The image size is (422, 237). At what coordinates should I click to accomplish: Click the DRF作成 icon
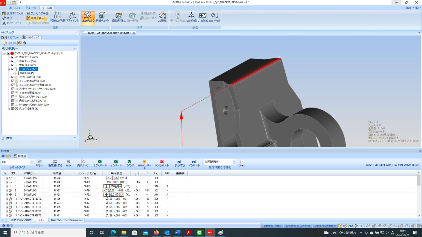click(191, 17)
